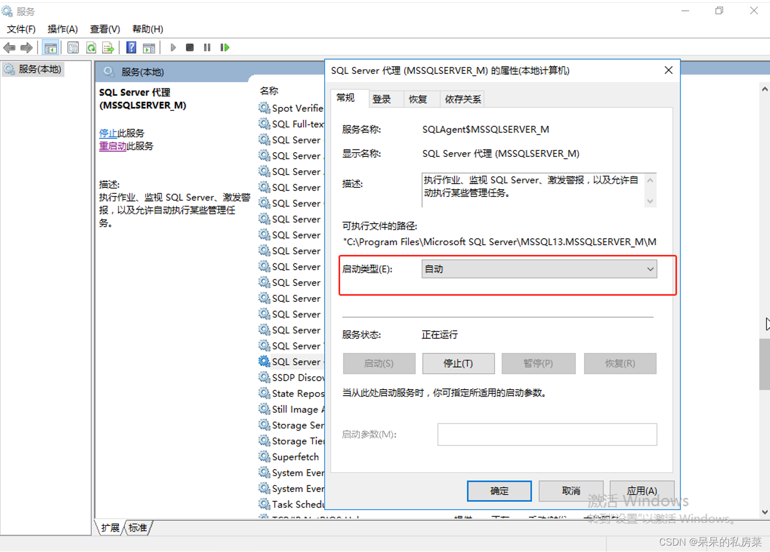Select the Storage Service row
This screenshot has width=770, height=552.
pos(291,425)
